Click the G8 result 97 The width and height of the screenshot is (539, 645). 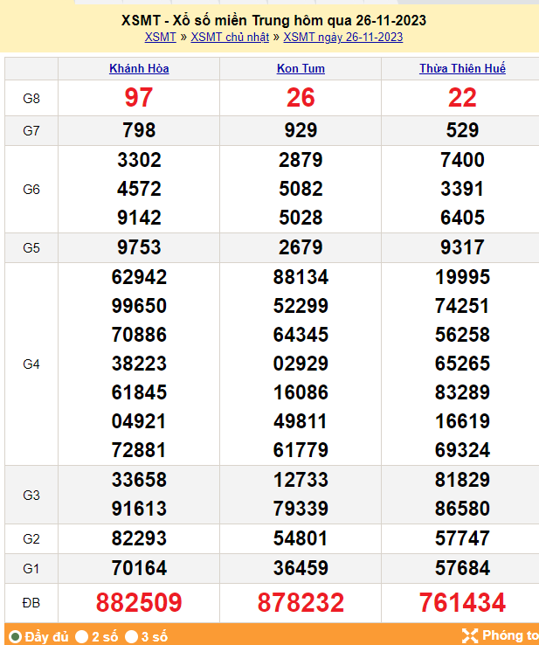(x=139, y=98)
